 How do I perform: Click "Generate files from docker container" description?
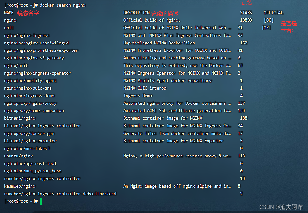(177, 134)
